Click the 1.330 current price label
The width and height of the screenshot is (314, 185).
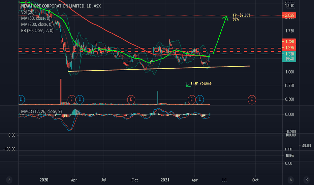289,54
